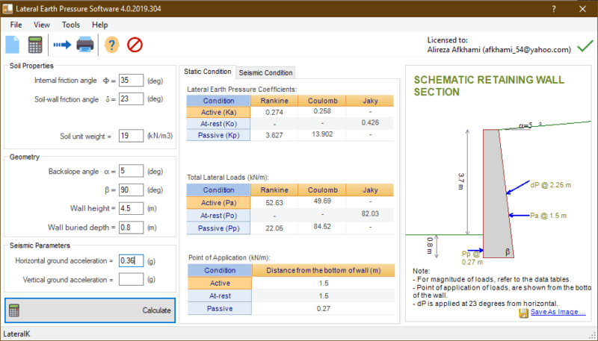This screenshot has height=341, width=598.
Task: Click the LateralK status bar text
Action: [16, 334]
